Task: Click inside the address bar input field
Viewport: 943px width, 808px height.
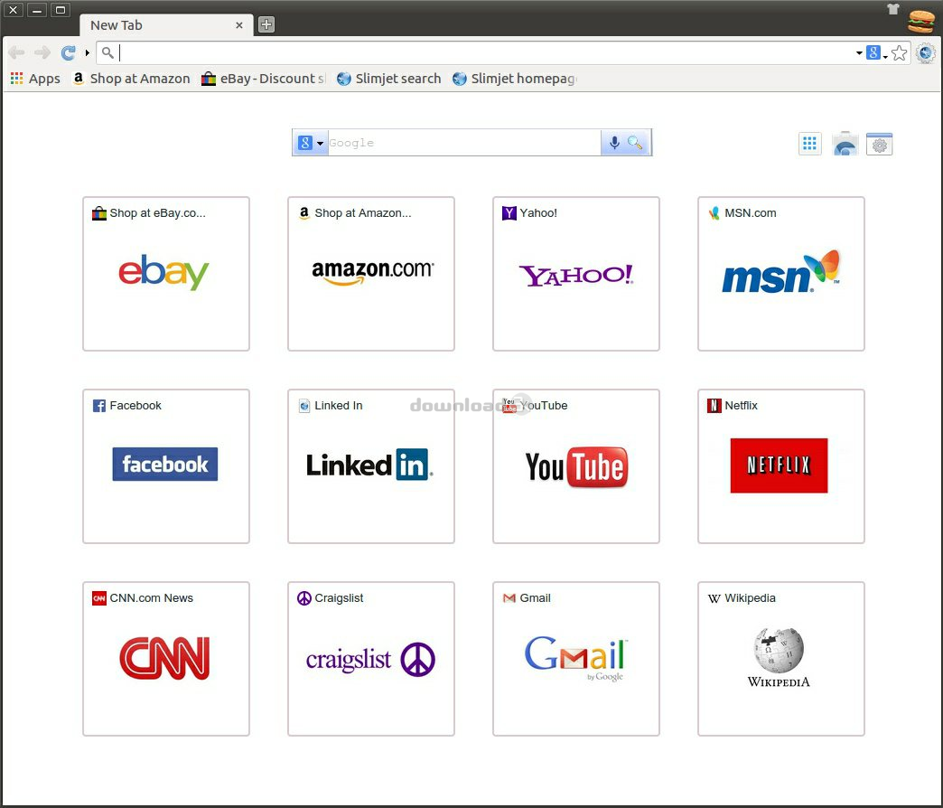Action: coord(361,52)
